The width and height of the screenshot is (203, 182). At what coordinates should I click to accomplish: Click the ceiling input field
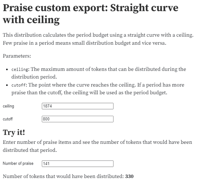pos(77,106)
